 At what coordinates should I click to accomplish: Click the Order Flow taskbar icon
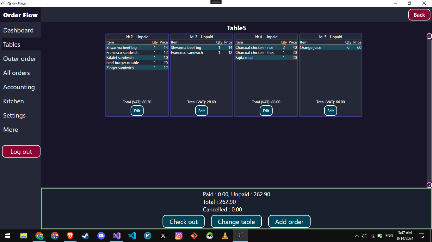point(241,236)
